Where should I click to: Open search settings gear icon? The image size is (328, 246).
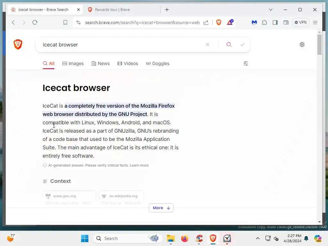(x=302, y=44)
